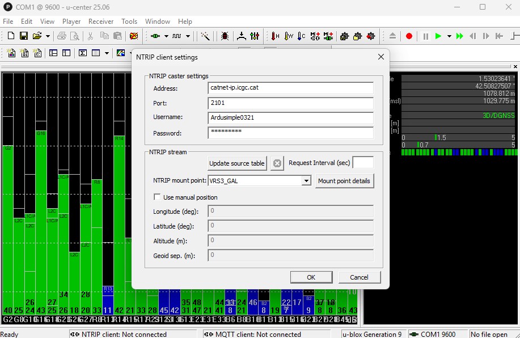This screenshot has width=520, height=338.
Task: Open the Open-file dropdown arrow
Action: [x=48, y=36]
